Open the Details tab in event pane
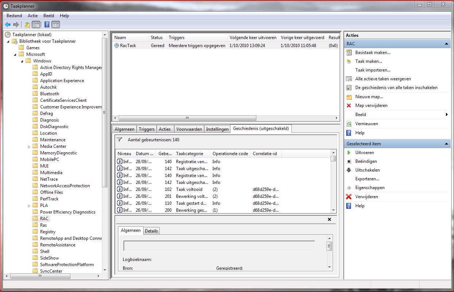The image size is (454, 292). click(x=151, y=231)
